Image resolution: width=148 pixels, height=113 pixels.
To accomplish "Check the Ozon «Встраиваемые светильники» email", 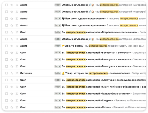I will [6, 32].
